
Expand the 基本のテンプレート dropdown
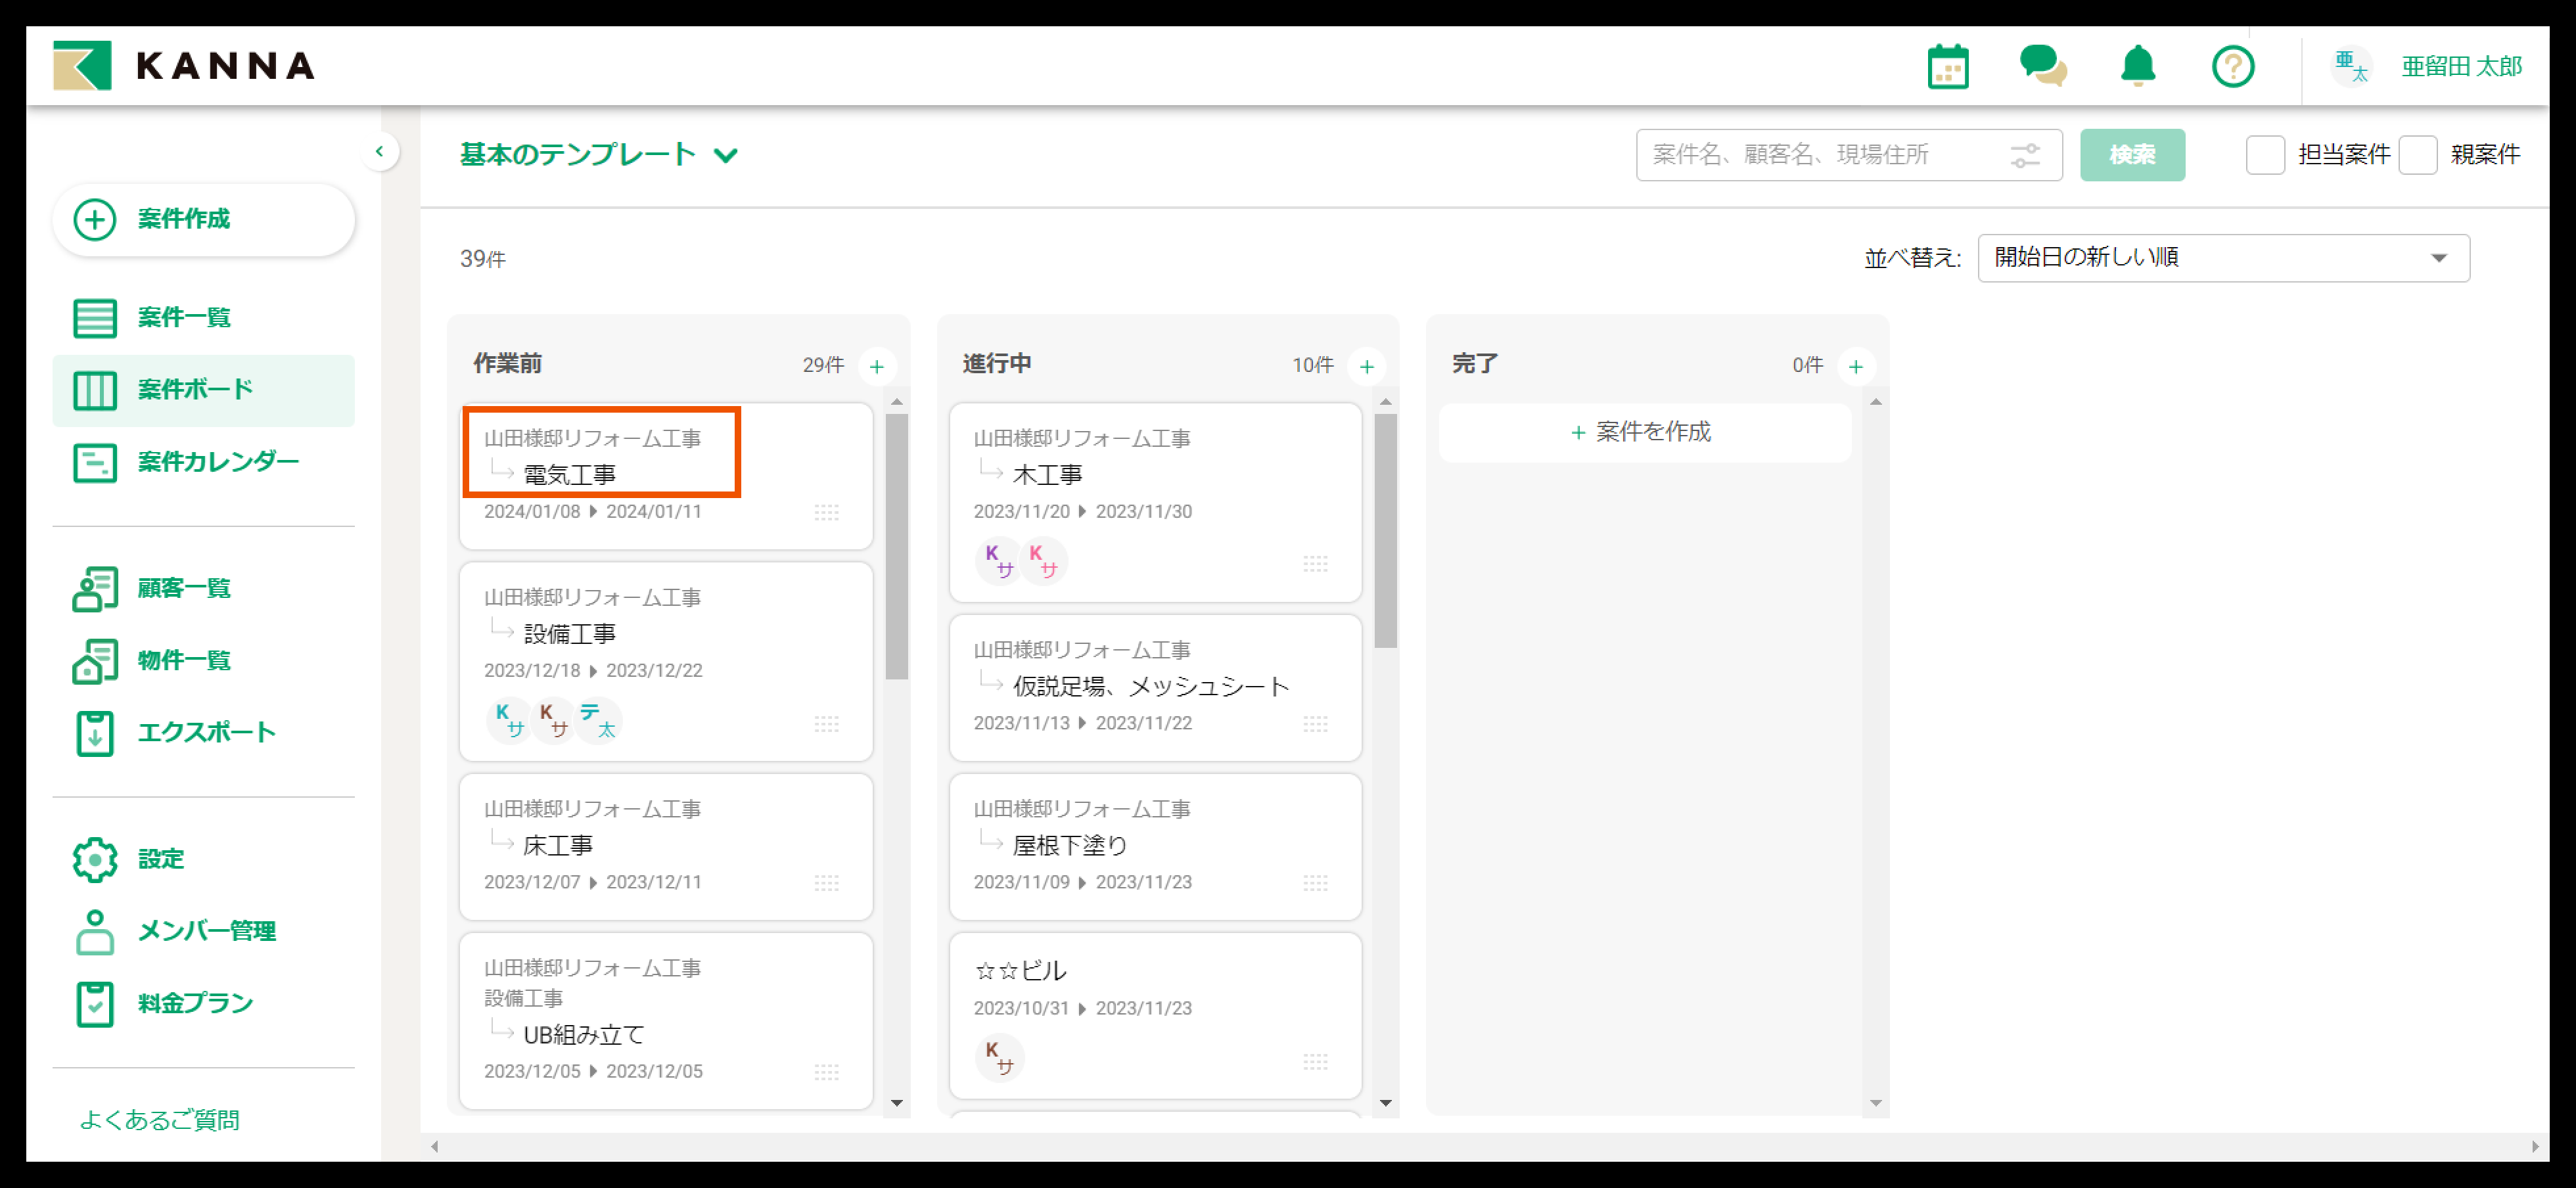tap(599, 155)
